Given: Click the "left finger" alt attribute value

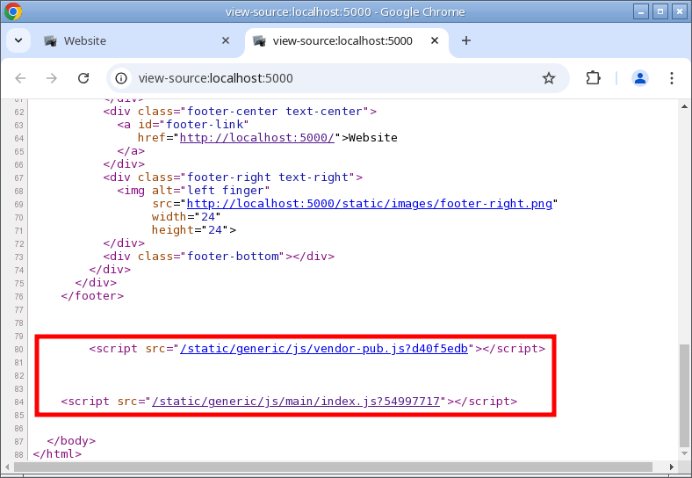Looking at the screenshot, I should tap(225, 191).
